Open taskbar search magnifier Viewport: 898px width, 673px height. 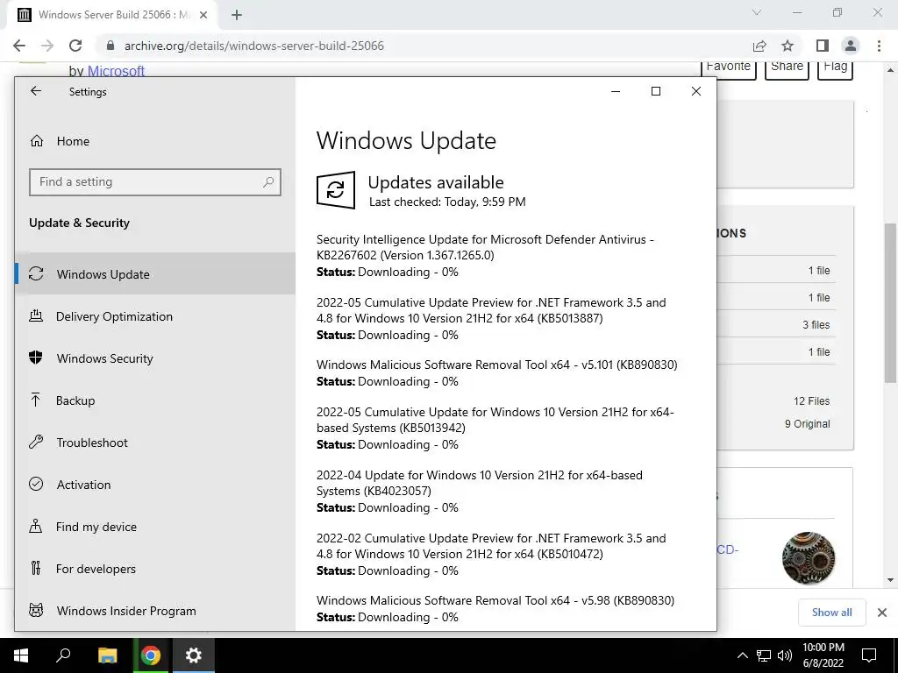[63, 655]
